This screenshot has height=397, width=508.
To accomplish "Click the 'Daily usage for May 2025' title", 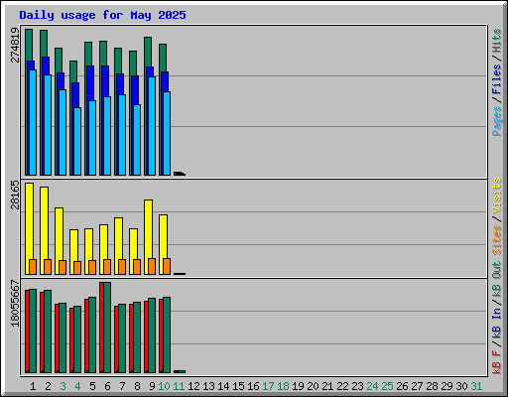I will pyautogui.click(x=102, y=15).
